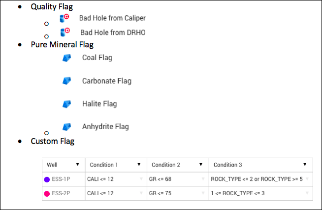The width and height of the screenshot is (322, 210).
Task: Expand the Condition 3 column dropdown arrow
Action: (305, 165)
